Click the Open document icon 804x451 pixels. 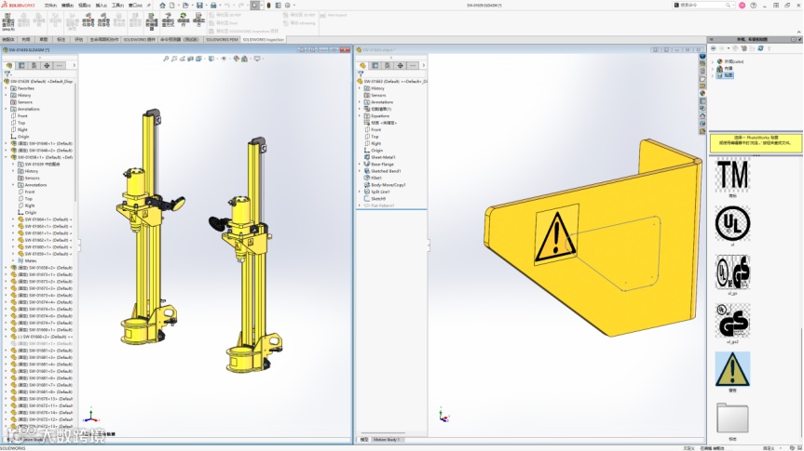pyautogui.click(x=185, y=6)
